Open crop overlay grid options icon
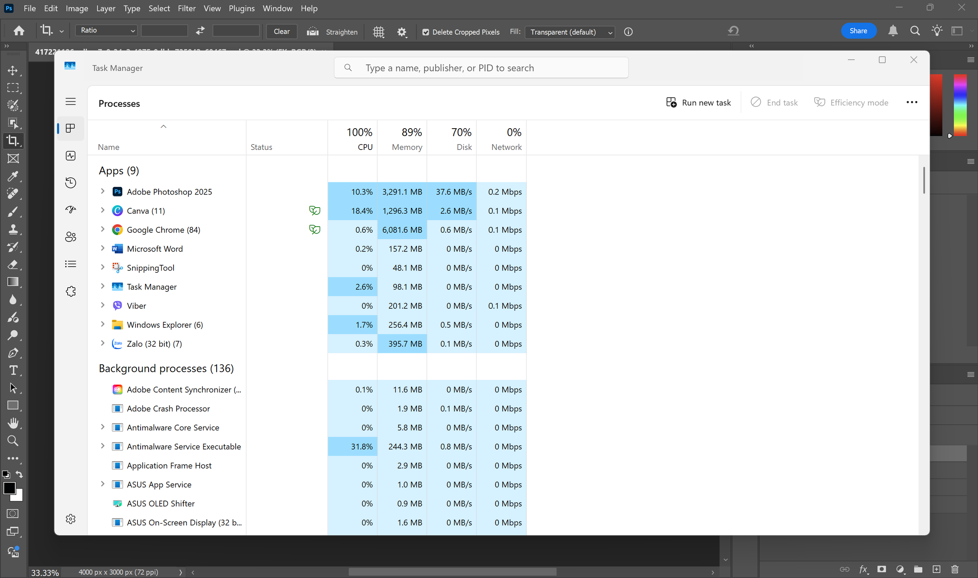Screen dimensions: 978x578 [378, 32]
